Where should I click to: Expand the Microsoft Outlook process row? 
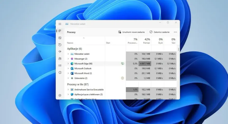click(x=68, y=68)
